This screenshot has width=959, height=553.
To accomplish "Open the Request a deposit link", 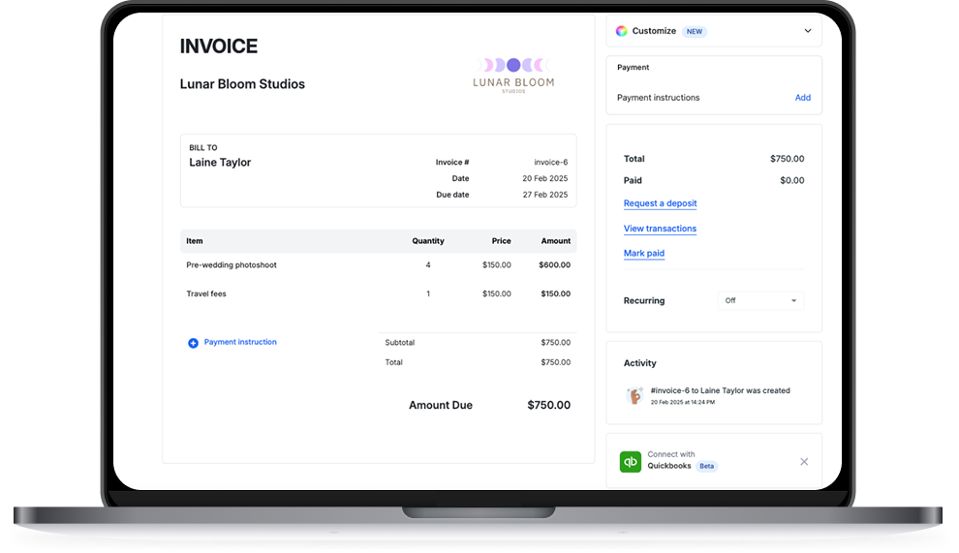I will click(660, 203).
